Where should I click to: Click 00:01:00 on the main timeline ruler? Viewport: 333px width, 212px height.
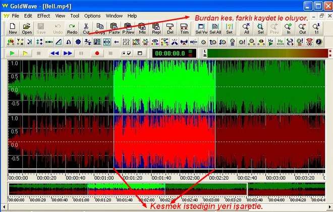(104, 178)
